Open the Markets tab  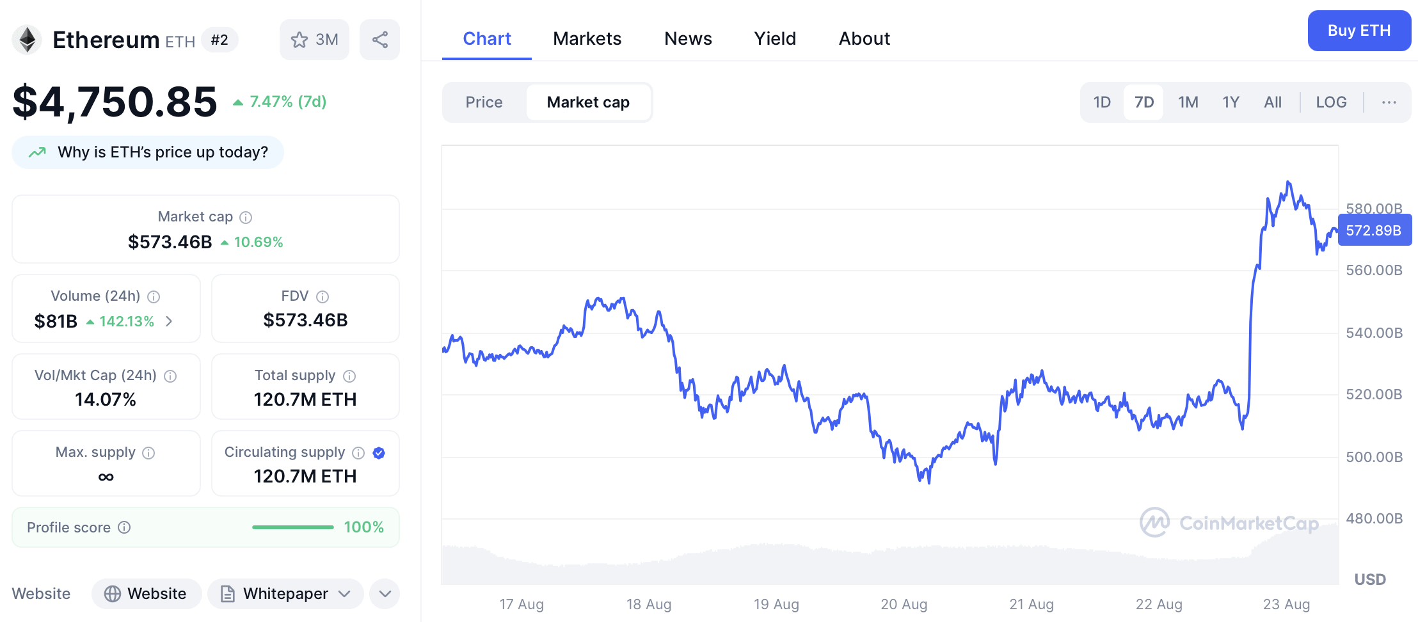point(587,39)
